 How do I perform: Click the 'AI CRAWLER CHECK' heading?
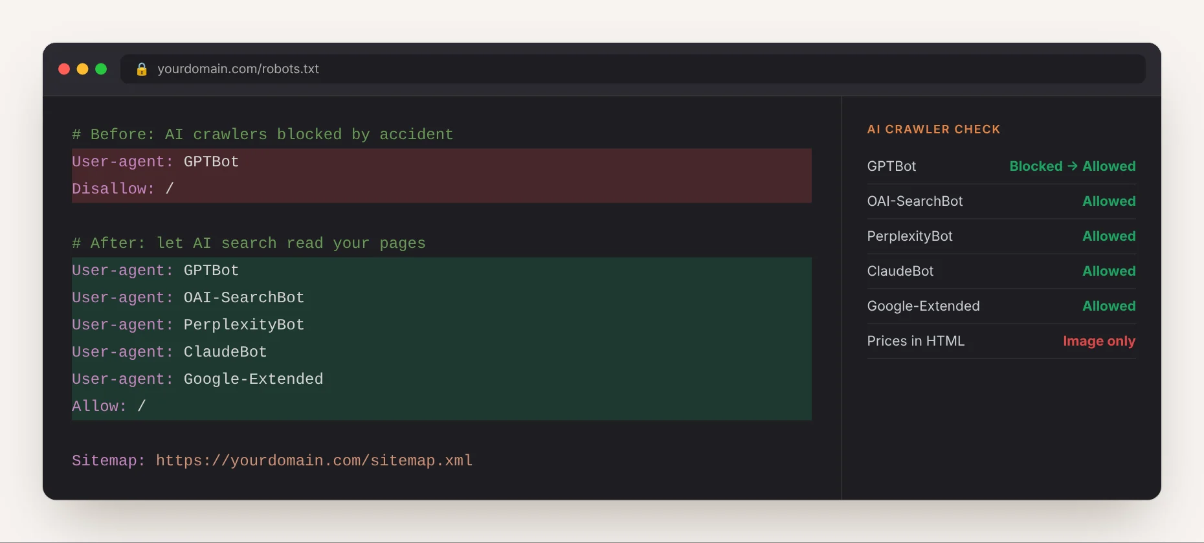[933, 129]
